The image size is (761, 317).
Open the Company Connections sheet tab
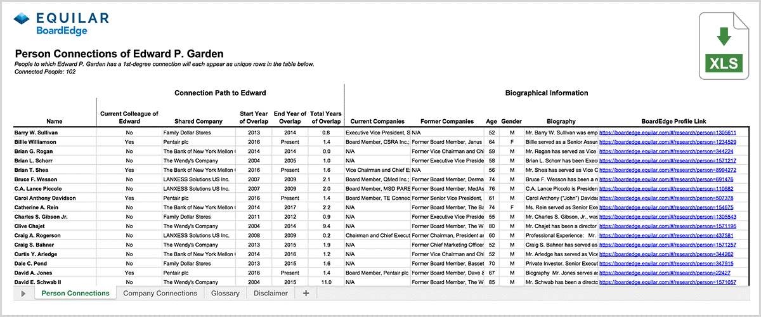pyautogui.click(x=160, y=293)
